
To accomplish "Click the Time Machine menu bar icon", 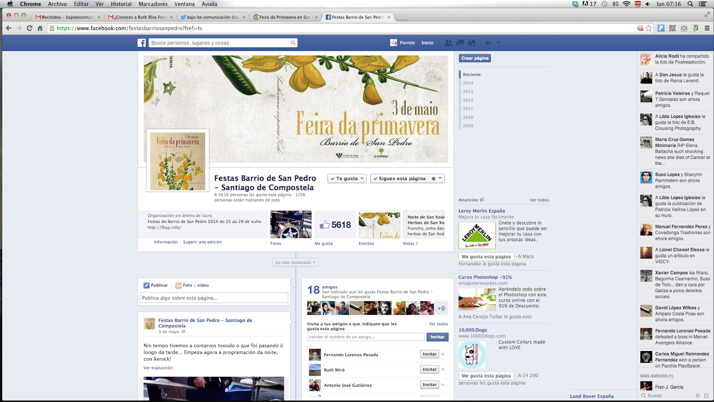I will click(604, 4).
